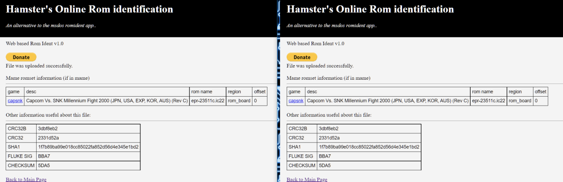Click the CRC32 label in left page
This screenshot has height=182, width=563.
tap(21, 138)
